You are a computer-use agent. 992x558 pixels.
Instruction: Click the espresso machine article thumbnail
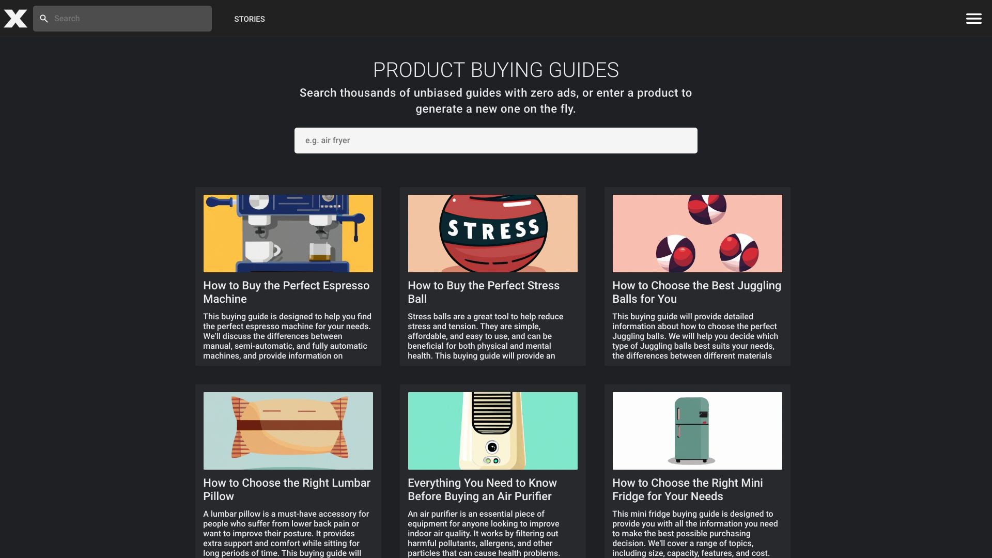click(x=288, y=233)
